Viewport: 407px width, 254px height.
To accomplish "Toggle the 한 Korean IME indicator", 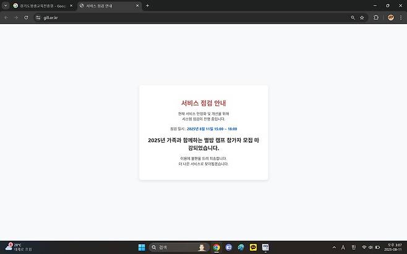I will coord(354,248).
